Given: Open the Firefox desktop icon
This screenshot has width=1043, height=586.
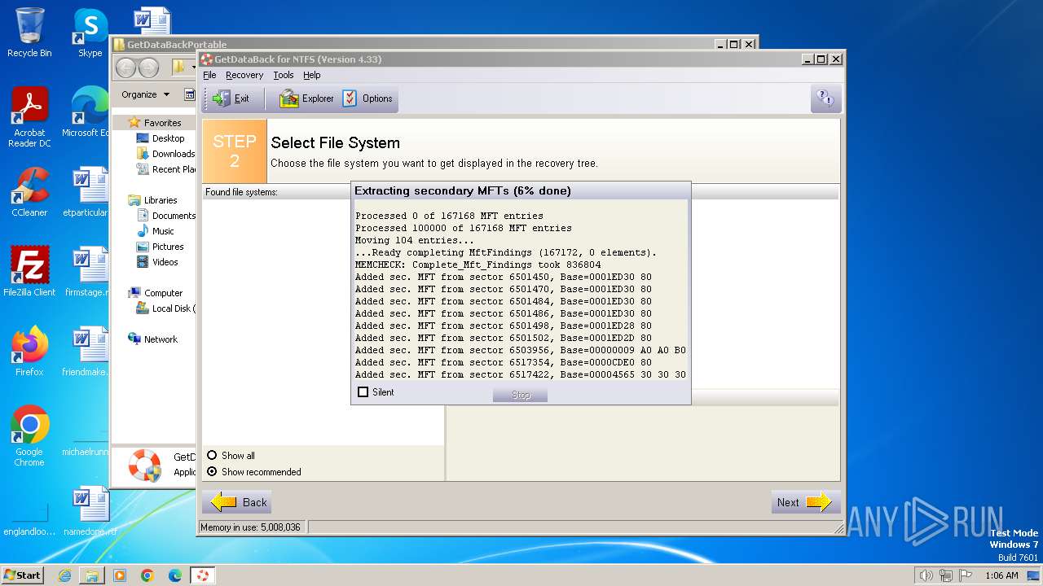Looking at the screenshot, I should point(29,352).
